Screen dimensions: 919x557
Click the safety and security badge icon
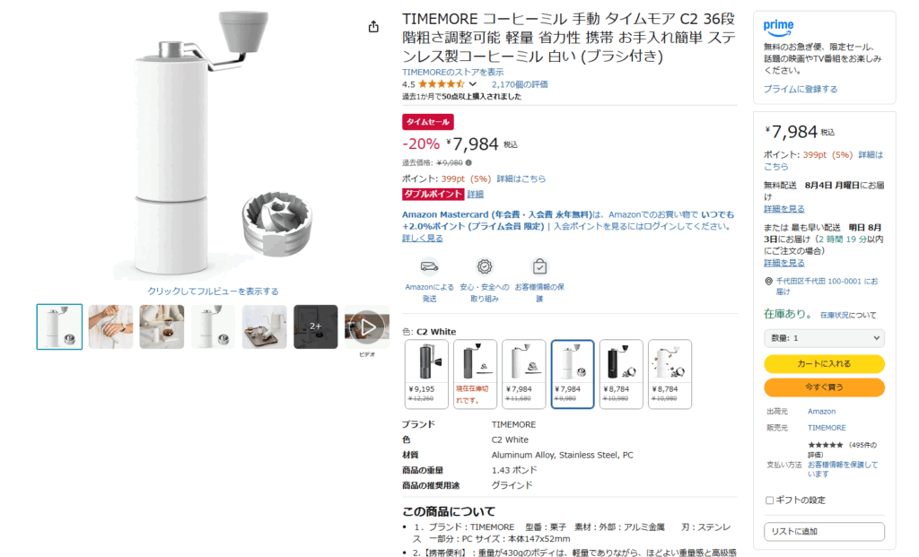pyautogui.click(x=484, y=266)
